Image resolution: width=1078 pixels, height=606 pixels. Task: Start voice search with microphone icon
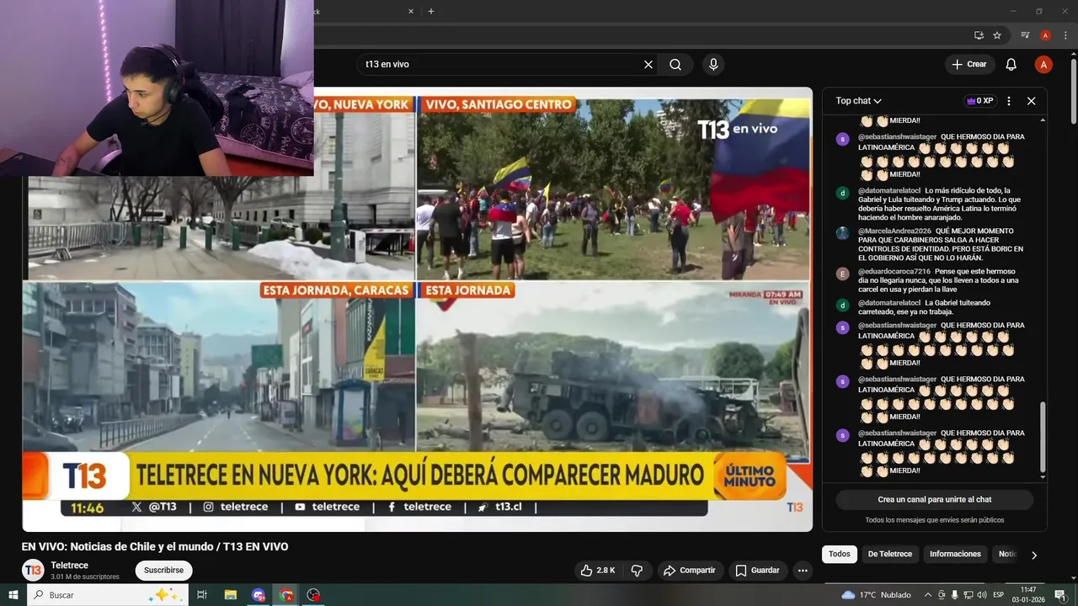coord(713,64)
